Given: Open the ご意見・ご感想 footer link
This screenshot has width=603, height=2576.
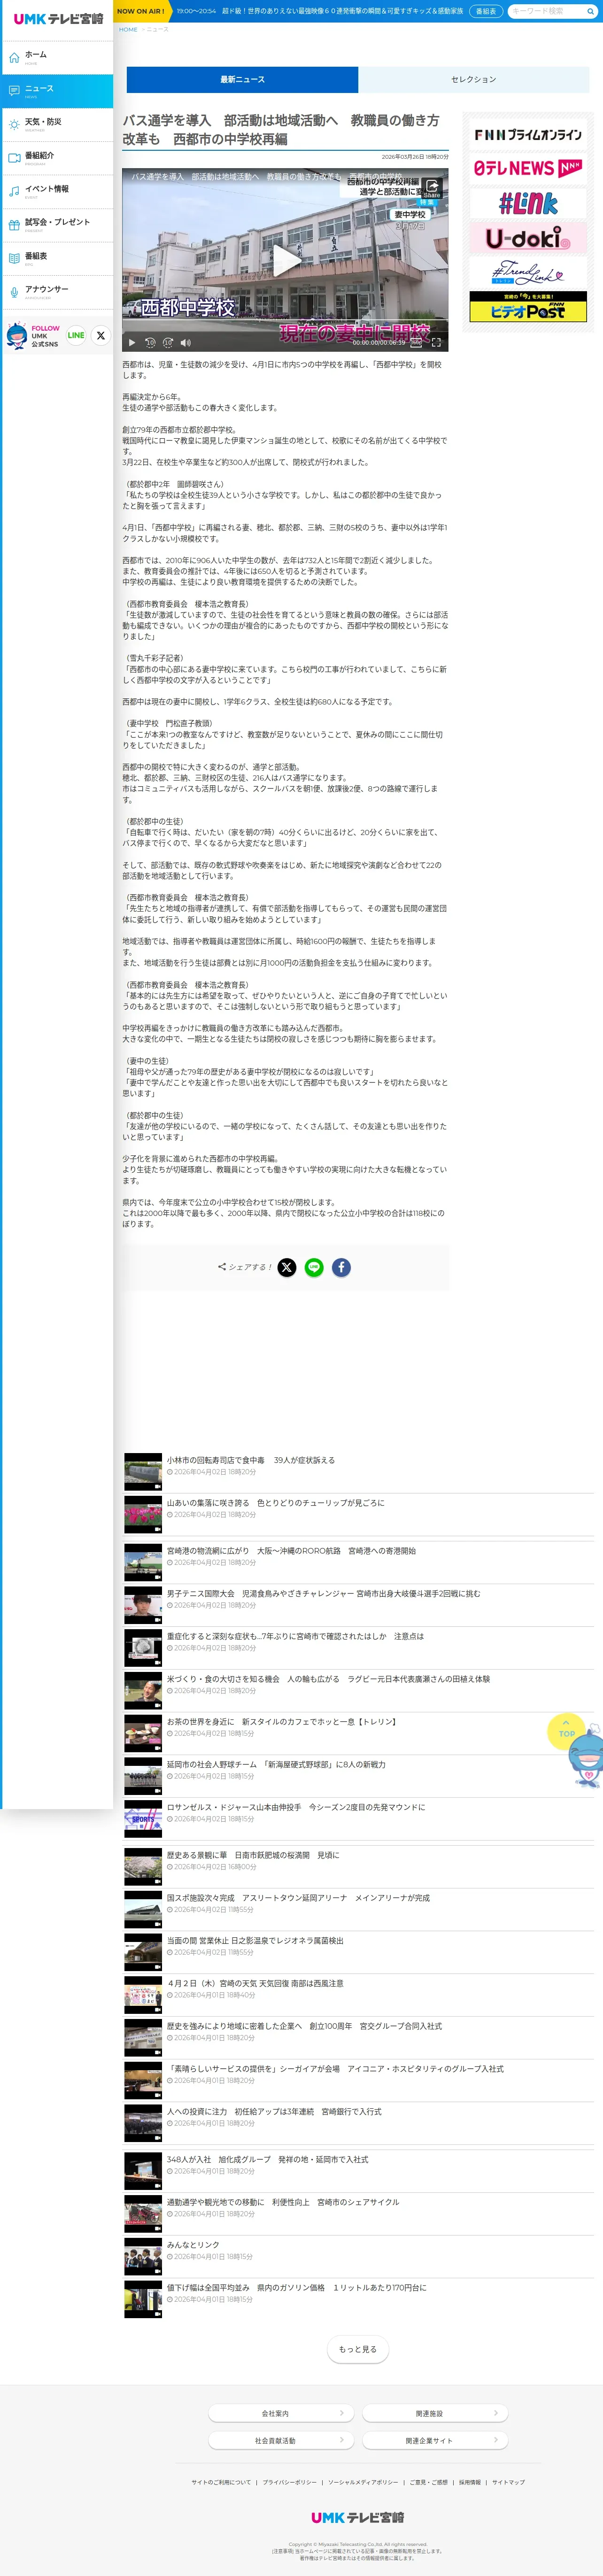Looking at the screenshot, I should coord(429,2483).
